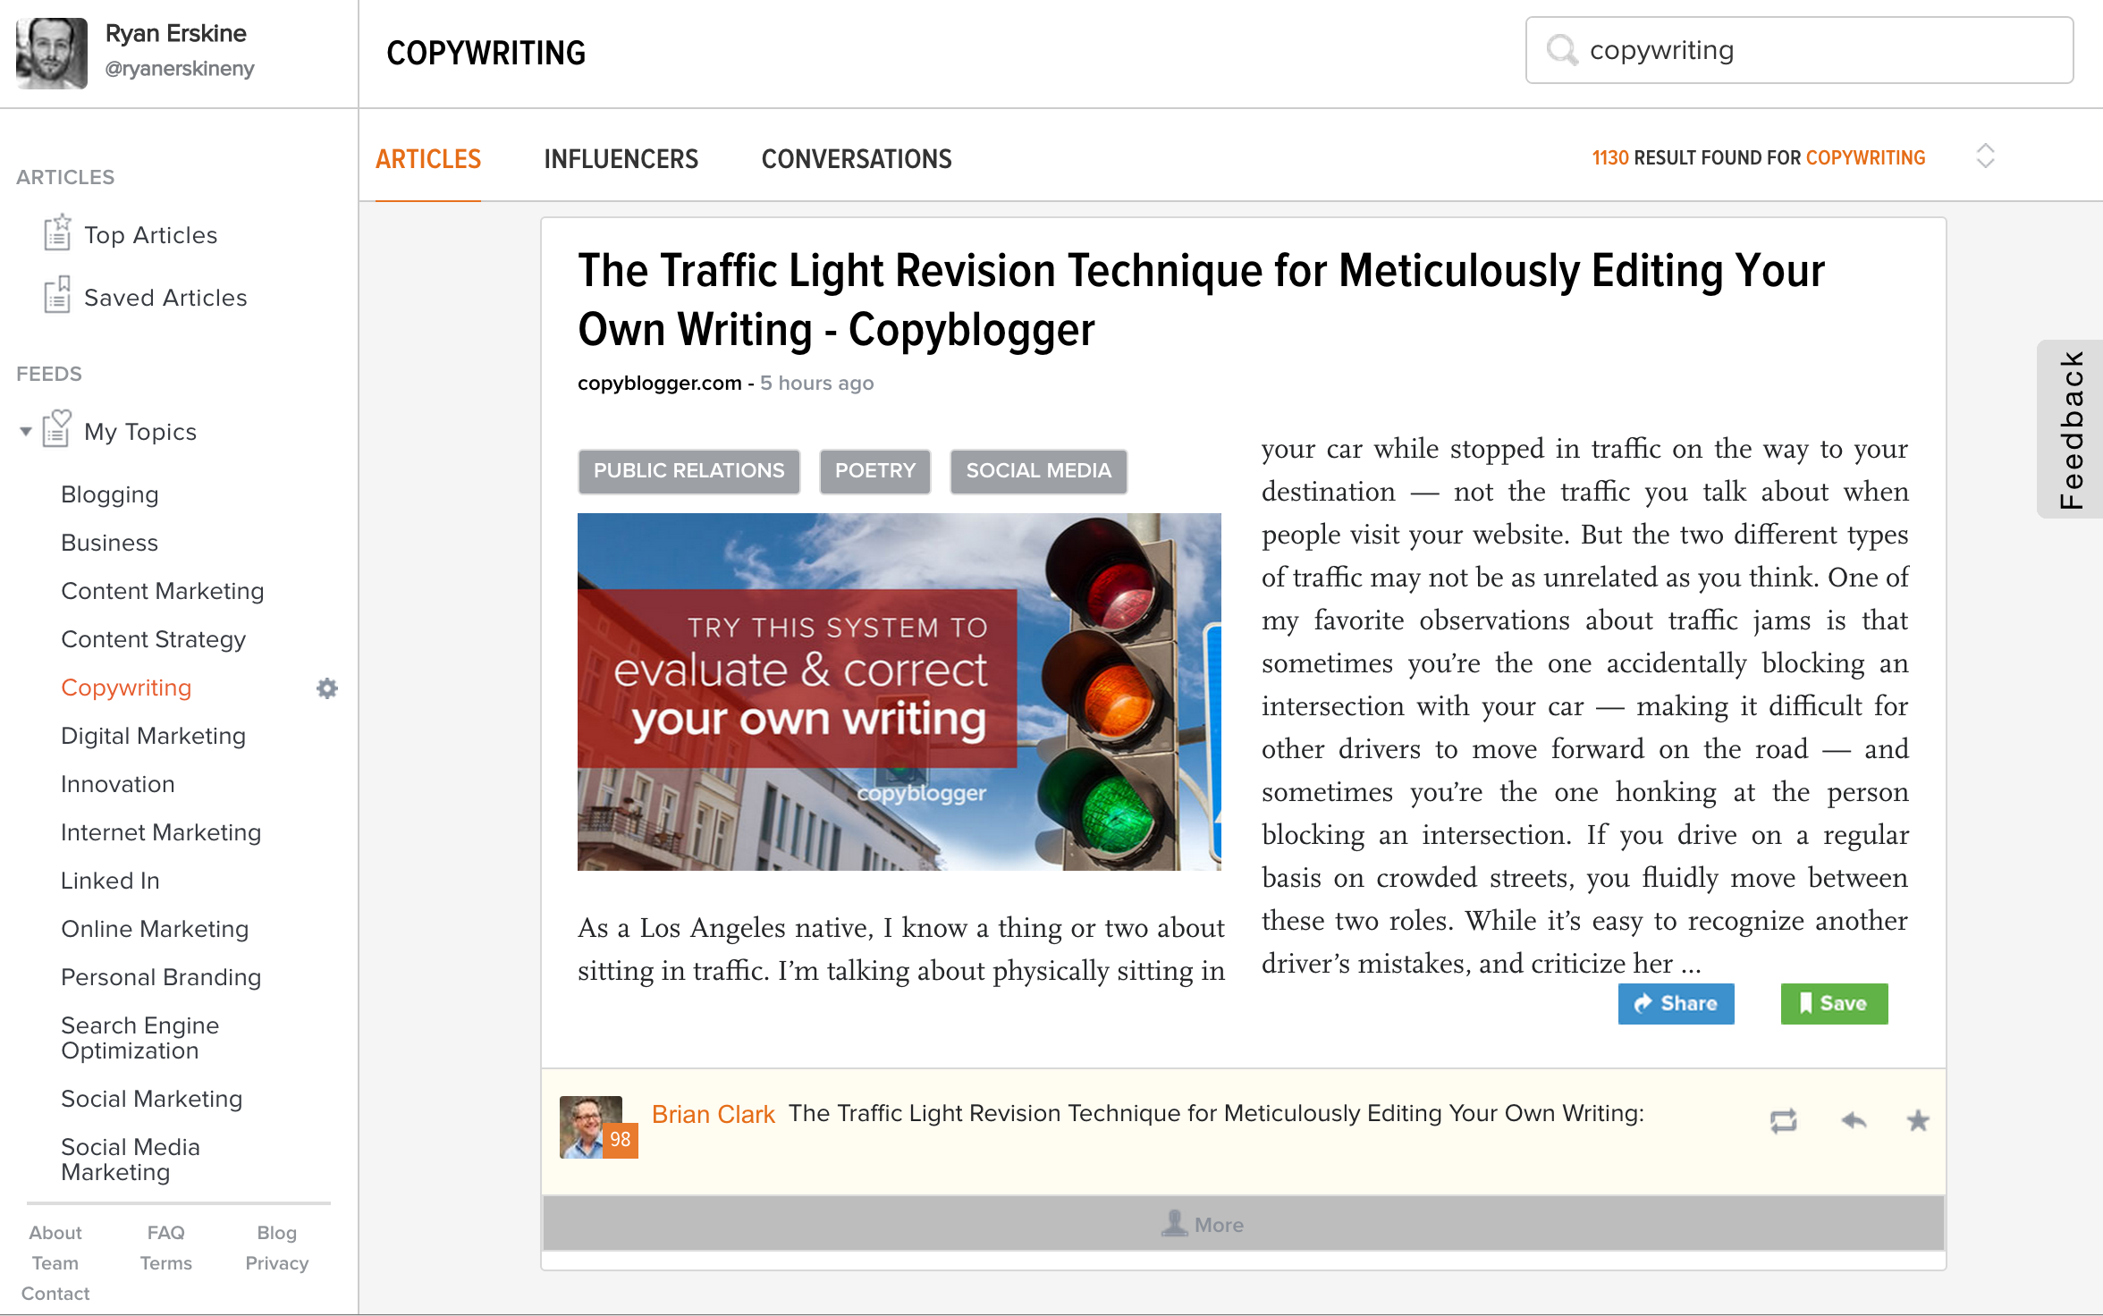2103x1316 pixels.
Task: Select Top Articles in sidebar
Action: [150, 235]
